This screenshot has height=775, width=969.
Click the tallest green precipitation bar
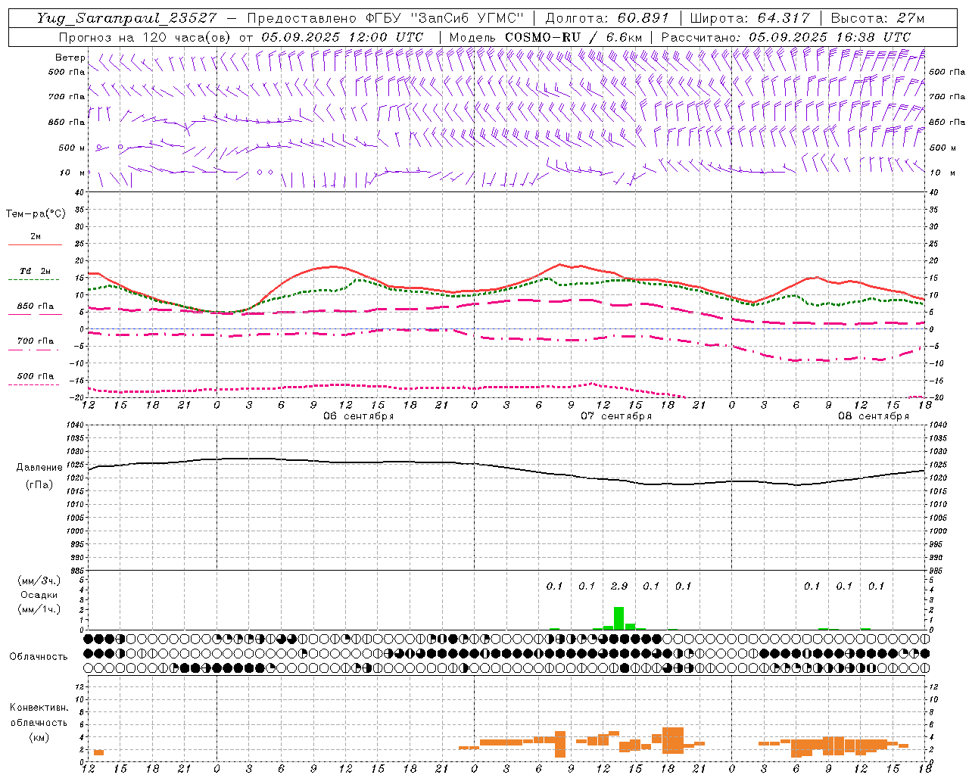(x=619, y=618)
